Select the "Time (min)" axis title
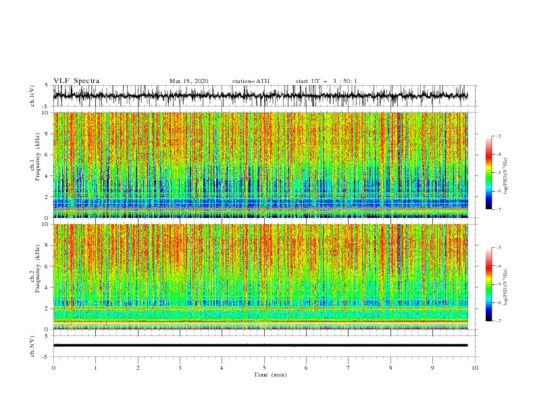 pos(270,375)
